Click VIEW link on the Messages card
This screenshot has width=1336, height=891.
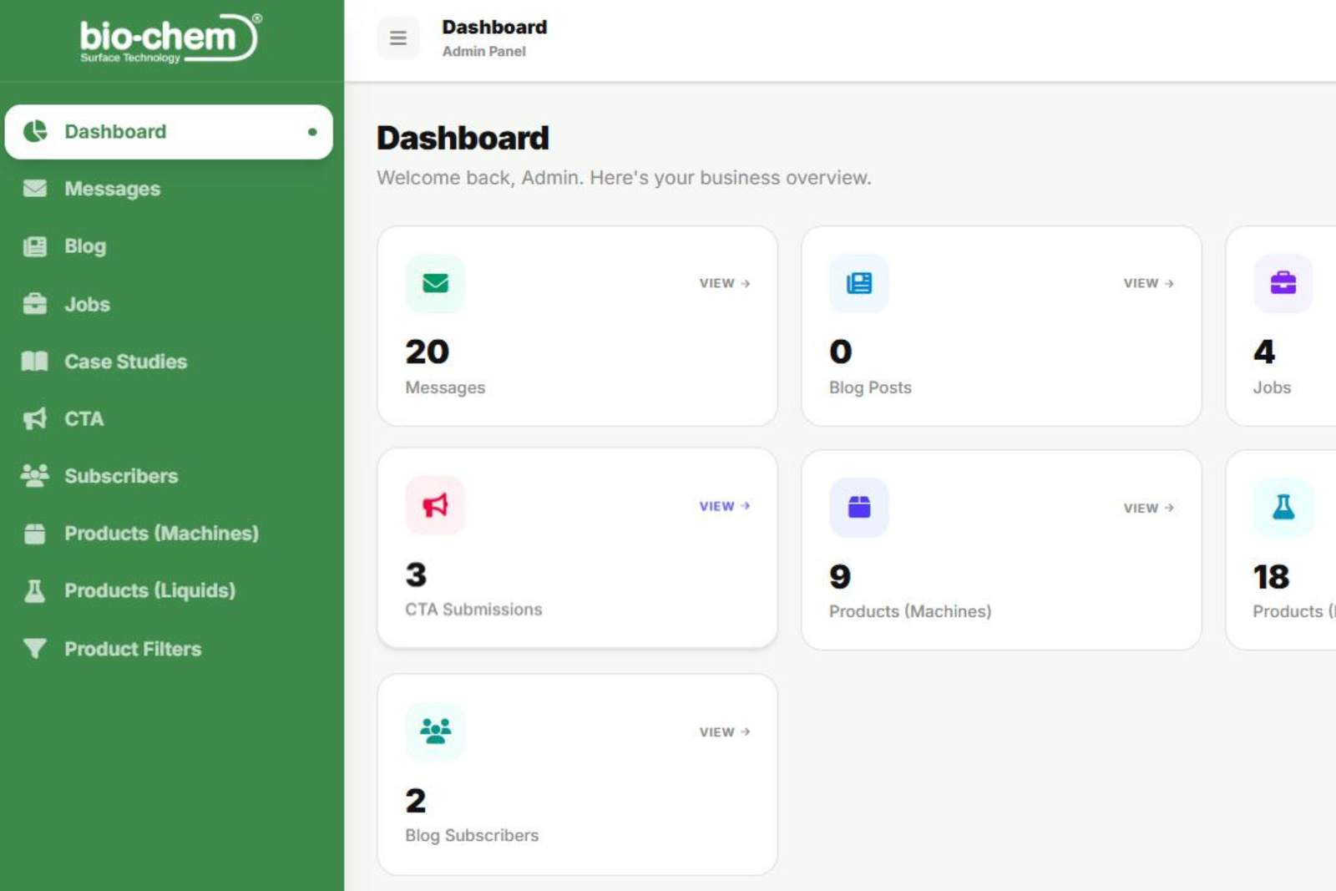pyautogui.click(x=725, y=283)
